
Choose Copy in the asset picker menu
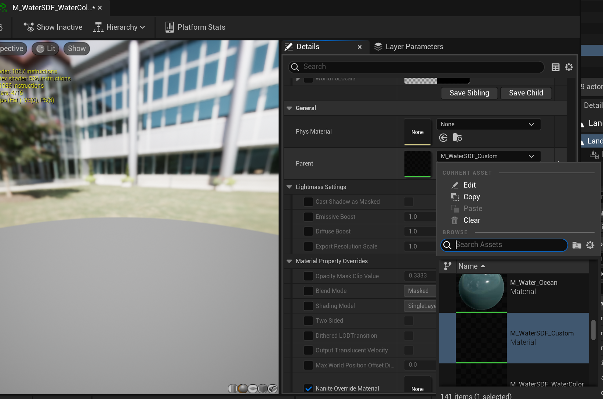[472, 197]
